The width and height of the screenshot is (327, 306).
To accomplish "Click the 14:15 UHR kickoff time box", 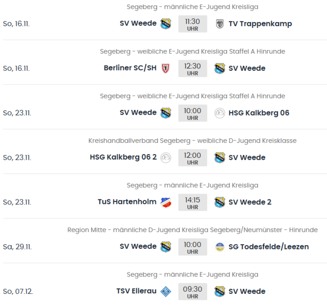I will pyautogui.click(x=192, y=202).
